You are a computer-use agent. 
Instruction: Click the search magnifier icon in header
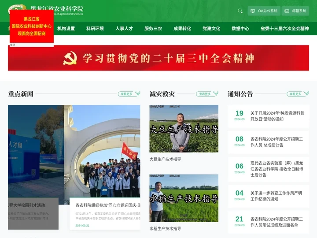[x=240, y=11]
